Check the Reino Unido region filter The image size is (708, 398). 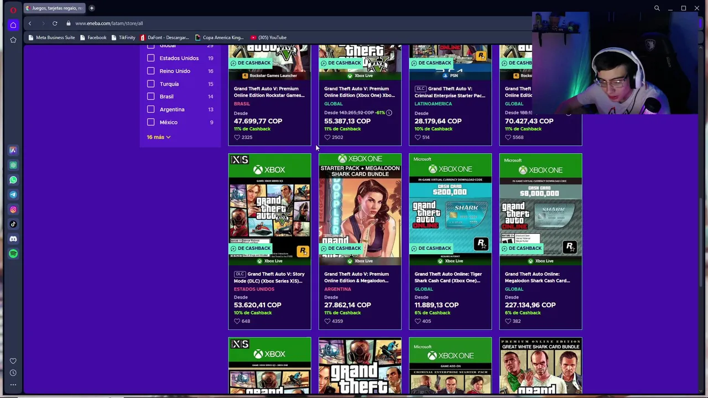point(151,71)
